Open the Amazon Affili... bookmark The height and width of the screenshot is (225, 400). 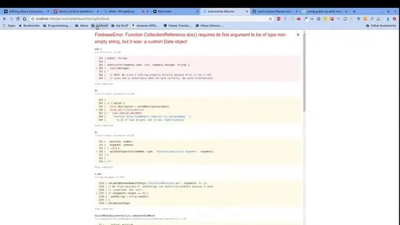point(145,26)
